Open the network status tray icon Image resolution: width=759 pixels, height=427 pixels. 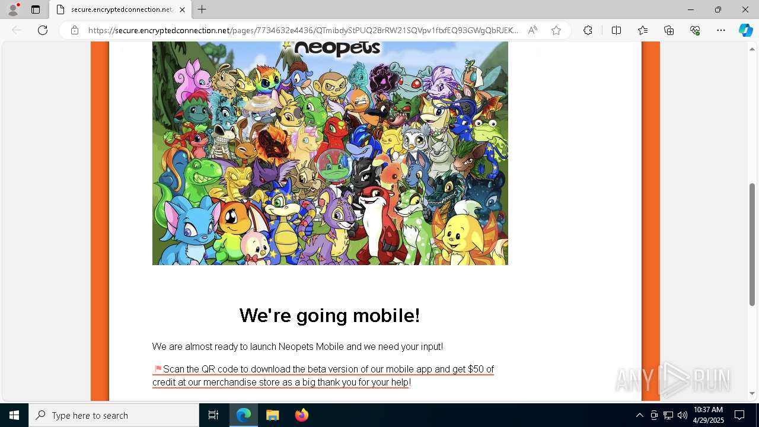668,415
